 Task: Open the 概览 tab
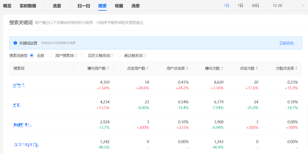[x=7, y=6]
